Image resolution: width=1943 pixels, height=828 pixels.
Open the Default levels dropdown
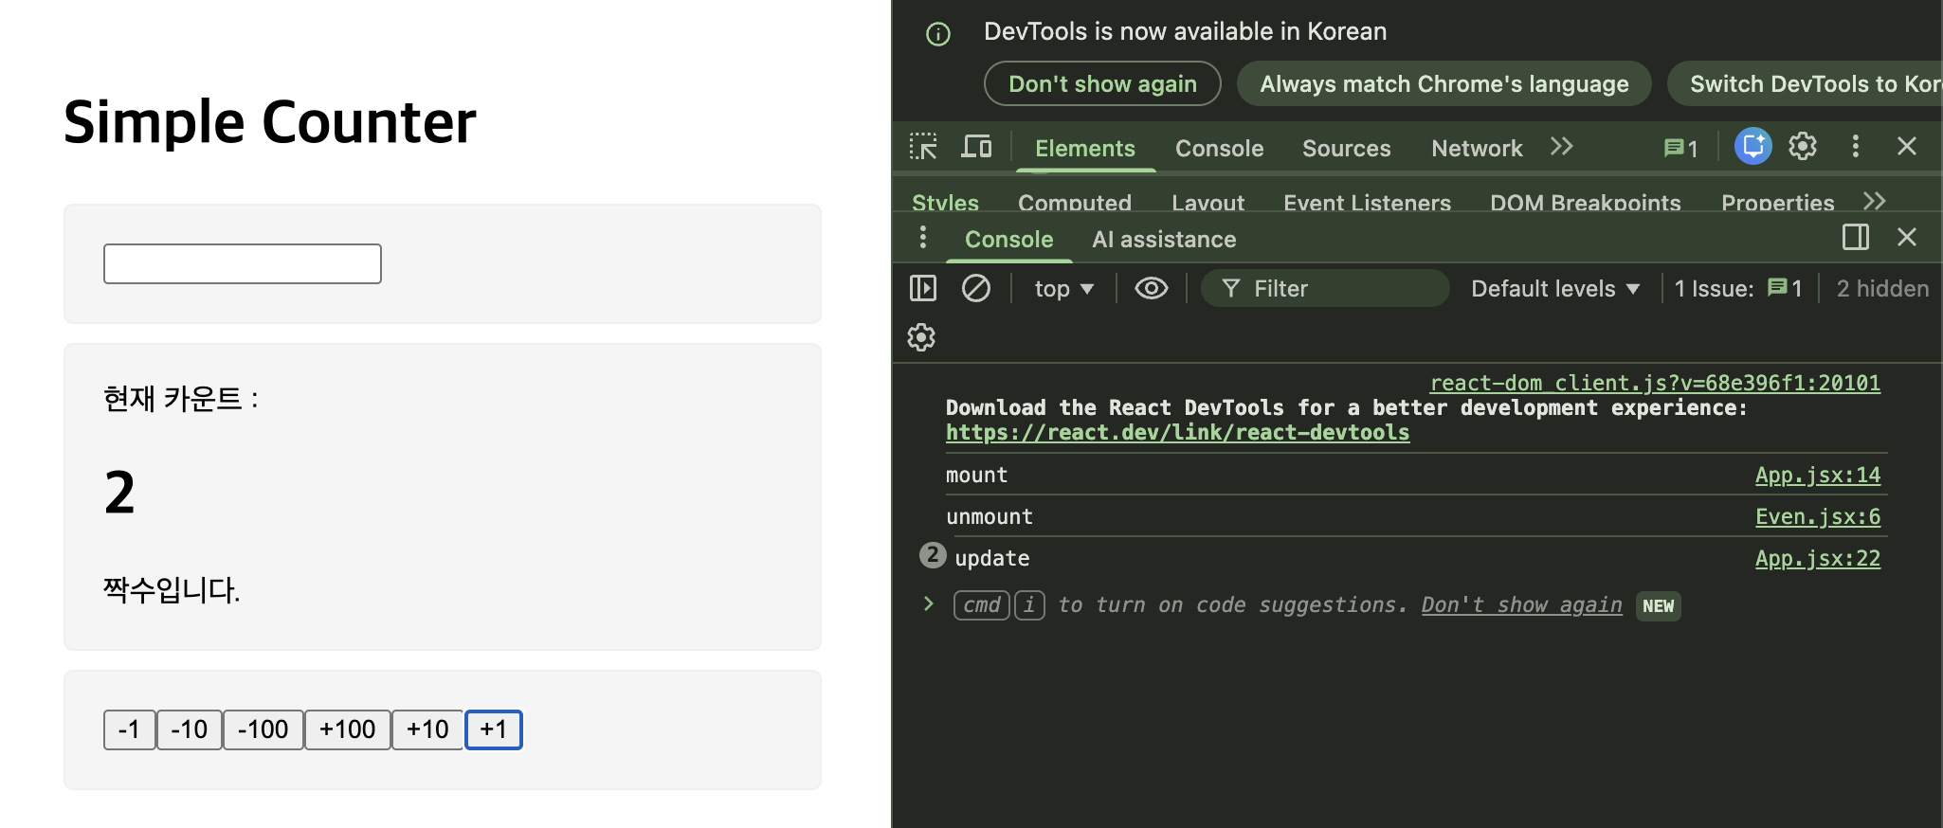tap(1554, 289)
